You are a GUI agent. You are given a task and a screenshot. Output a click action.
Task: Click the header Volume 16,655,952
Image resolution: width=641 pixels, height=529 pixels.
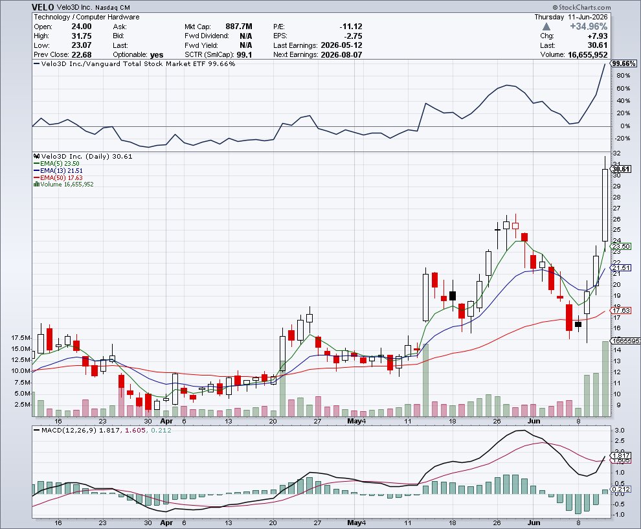(587, 55)
